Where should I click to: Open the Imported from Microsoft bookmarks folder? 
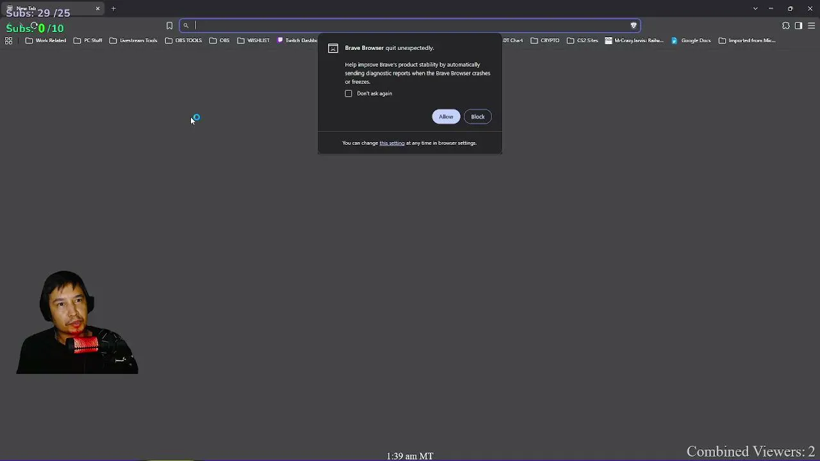click(747, 40)
